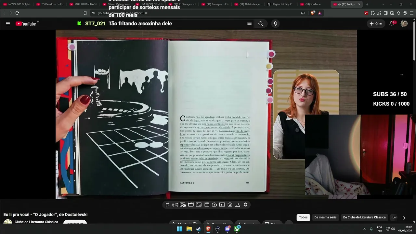
Task: Open Leo AI sparkle icon
Action: point(399,13)
